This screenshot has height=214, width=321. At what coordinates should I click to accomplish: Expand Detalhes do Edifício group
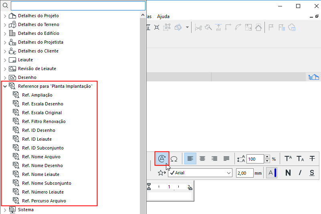click(5, 34)
